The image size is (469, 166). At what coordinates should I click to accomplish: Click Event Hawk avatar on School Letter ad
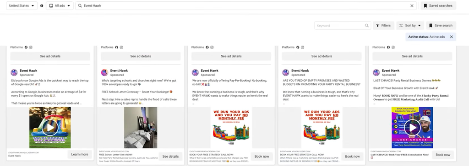click(x=104, y=73)
